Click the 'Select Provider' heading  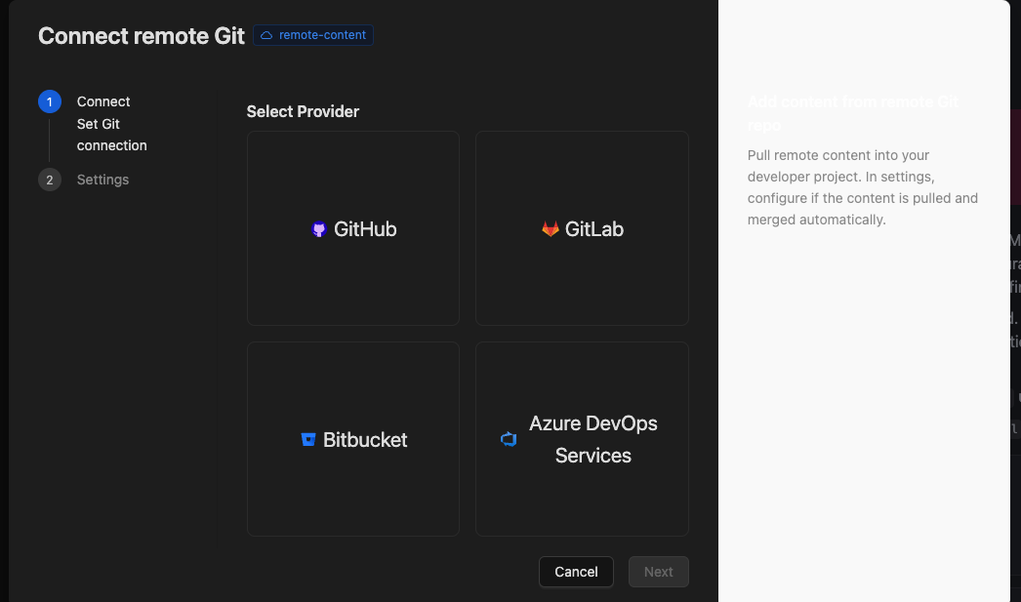[x=303, y=111]
